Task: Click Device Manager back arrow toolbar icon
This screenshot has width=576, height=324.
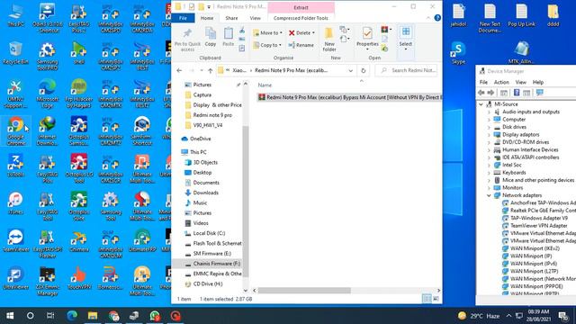Action: 481,93
